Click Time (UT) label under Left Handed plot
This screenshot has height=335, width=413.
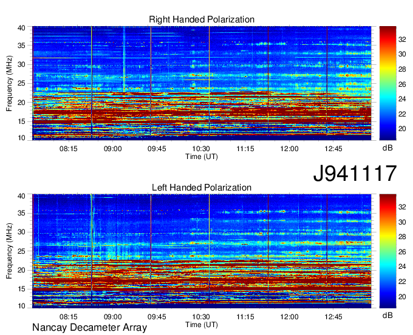click(202, 325)
